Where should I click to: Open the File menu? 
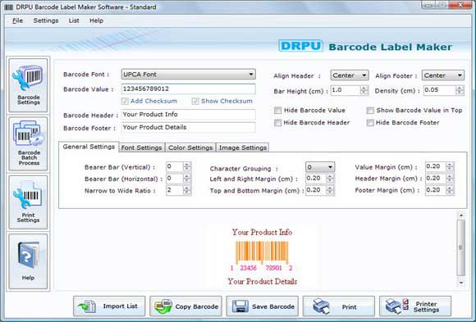[17, 20]
